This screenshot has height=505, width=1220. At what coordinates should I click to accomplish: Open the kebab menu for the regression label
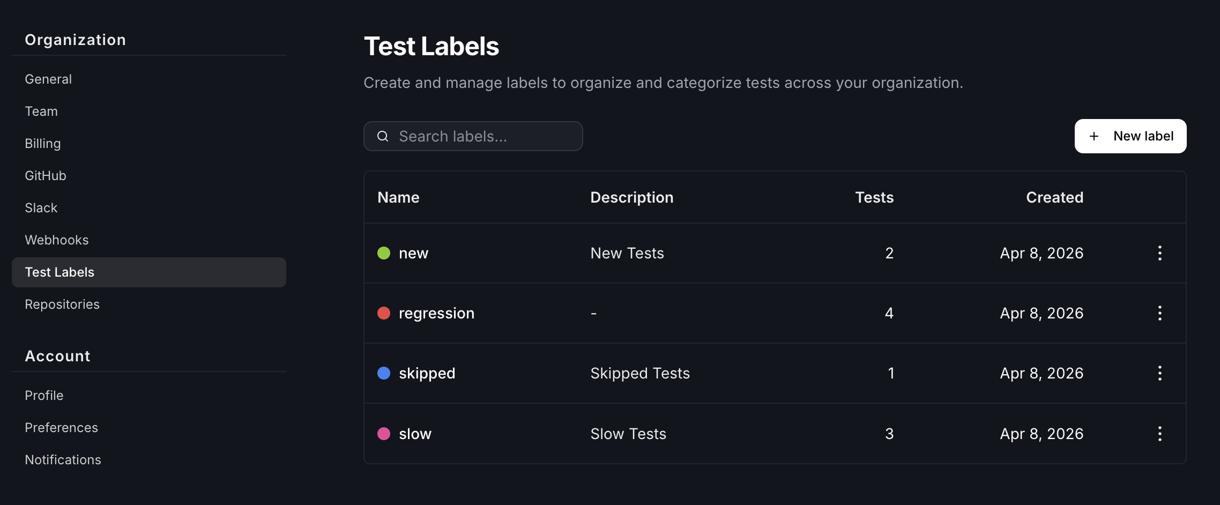click(x=1159, y=313)
